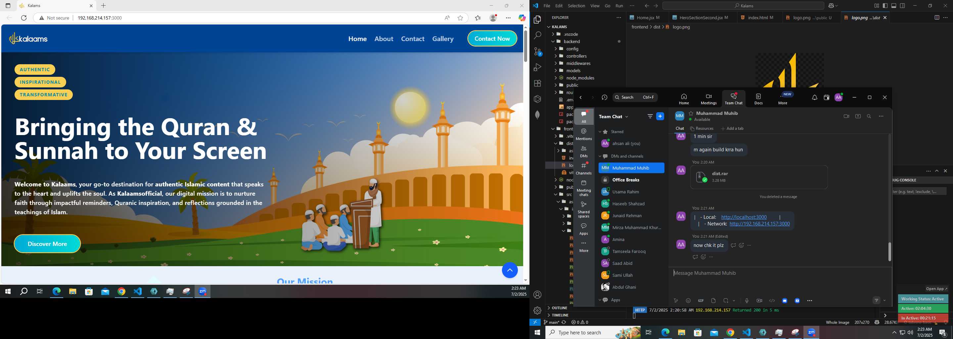
Task: Toggle Edge favorite star for this page
Action: point(460,18)
